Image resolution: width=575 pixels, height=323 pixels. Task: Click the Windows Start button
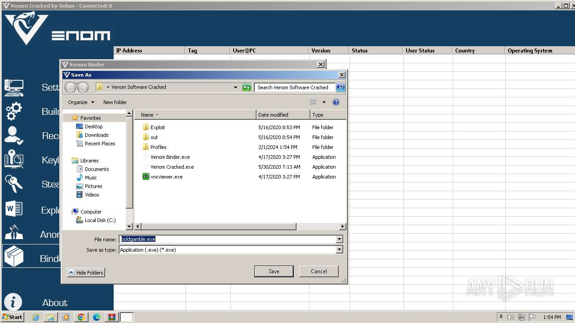[x=12, y=317]
